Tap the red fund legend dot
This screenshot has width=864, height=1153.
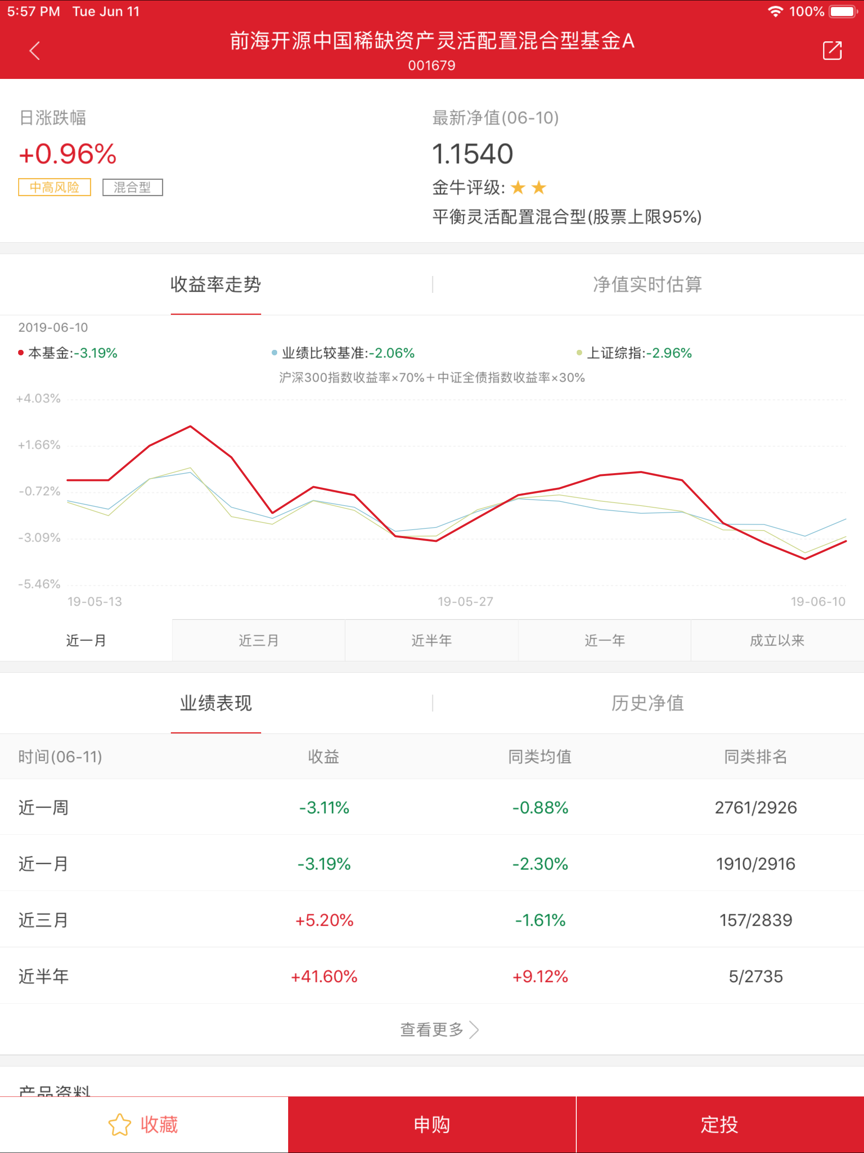coord(21,353)
